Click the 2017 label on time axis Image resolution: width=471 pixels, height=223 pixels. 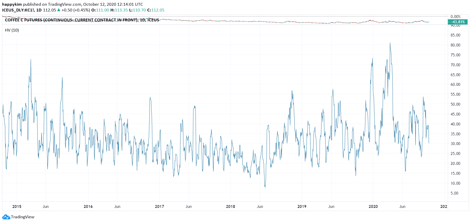click(159, 207)
